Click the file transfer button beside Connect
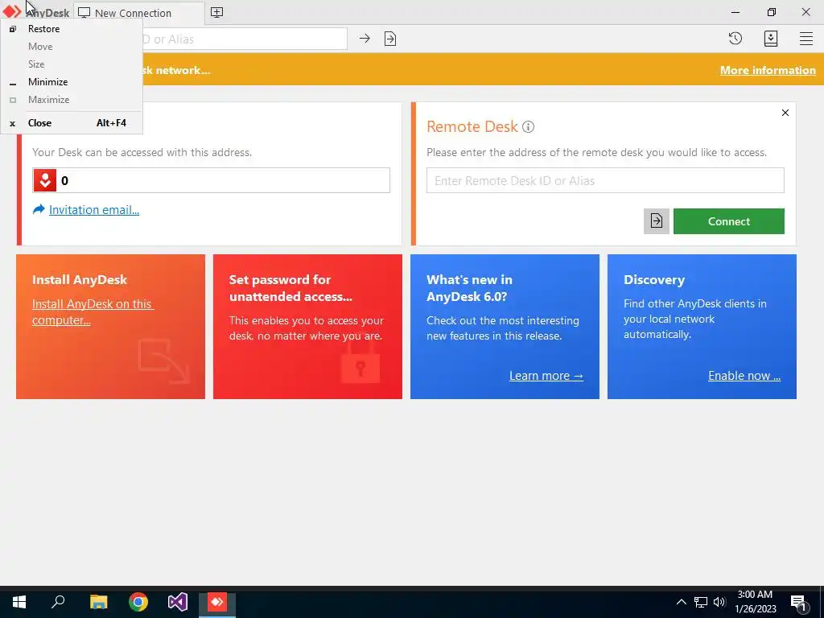 (x=657, y=221)
